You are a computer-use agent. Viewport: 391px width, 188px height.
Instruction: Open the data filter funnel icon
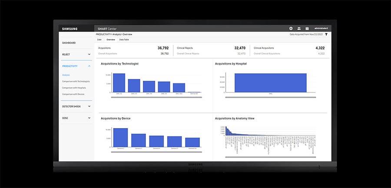[326, 34]
